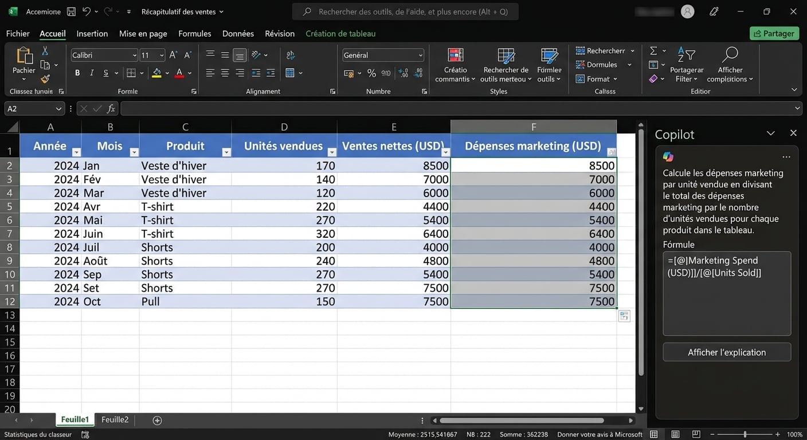Click the center horizontal alignment icon
Viewport: 807px width, 440px height.
pyautogui.click(x=225, y=73)
